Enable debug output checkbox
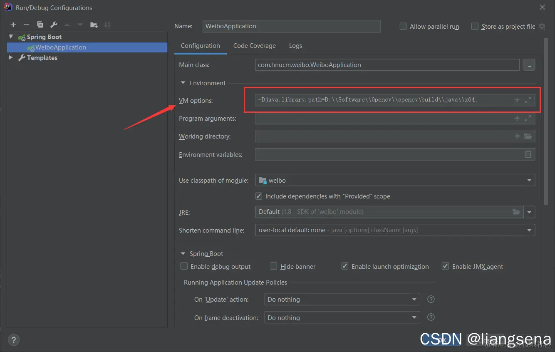Screen dimensions: 555x352 184,266
